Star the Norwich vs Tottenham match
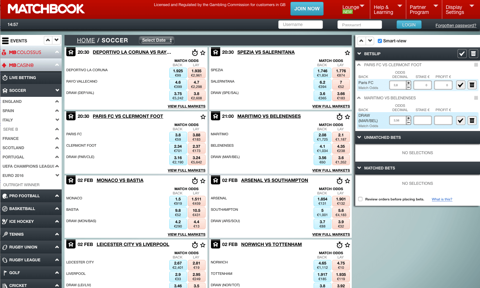480x288 pixels. point(347,245)
